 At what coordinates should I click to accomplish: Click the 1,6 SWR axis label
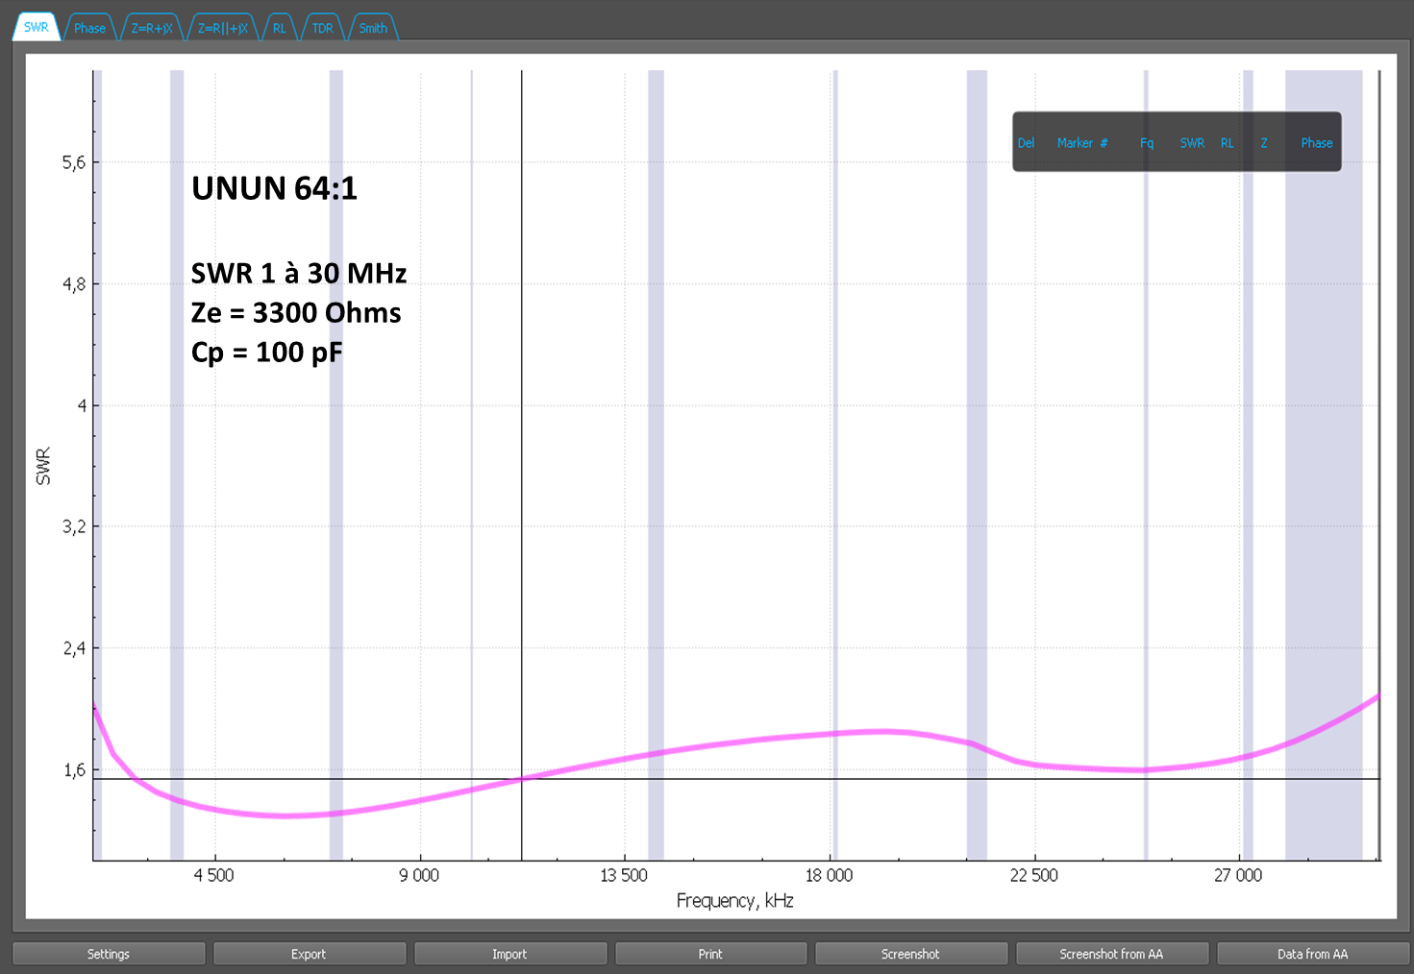point(74,769)
